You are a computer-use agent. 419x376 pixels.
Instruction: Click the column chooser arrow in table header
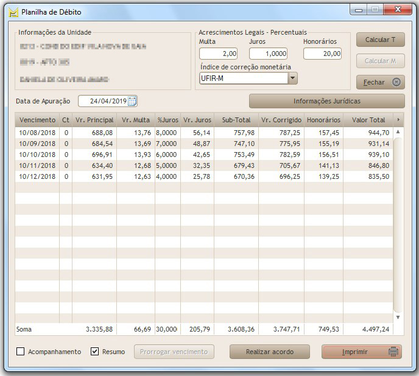pyautogui.click(x=398, y=120)
